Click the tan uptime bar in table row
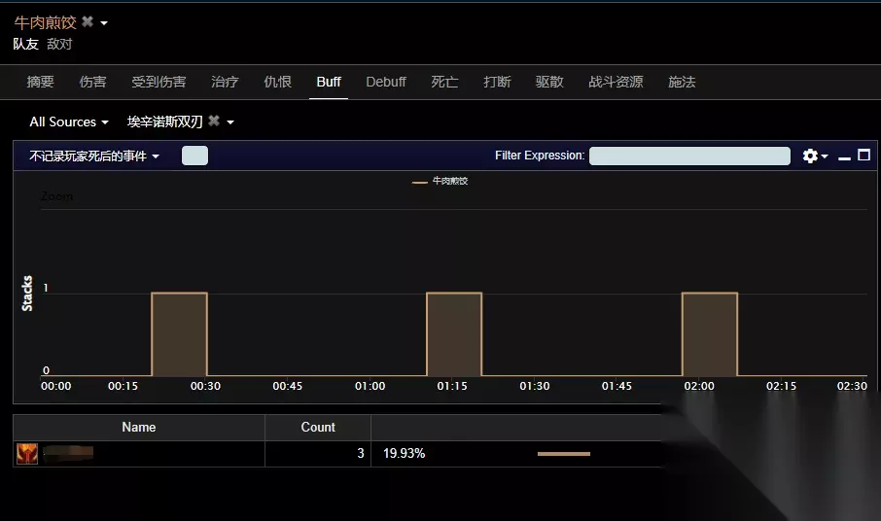Viewport: 881px width, 521px height. (564, 454)
